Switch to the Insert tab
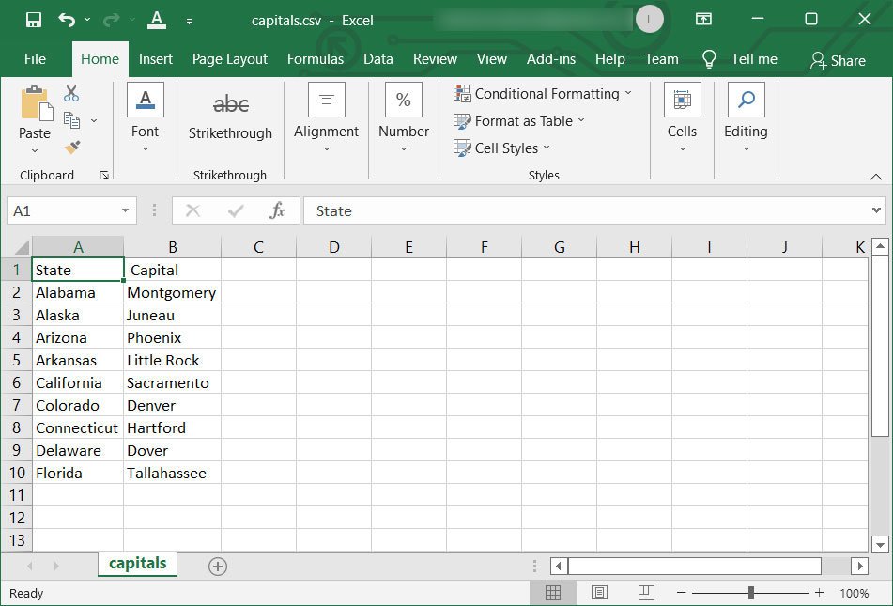893x606 pixels. pos(156,59)
